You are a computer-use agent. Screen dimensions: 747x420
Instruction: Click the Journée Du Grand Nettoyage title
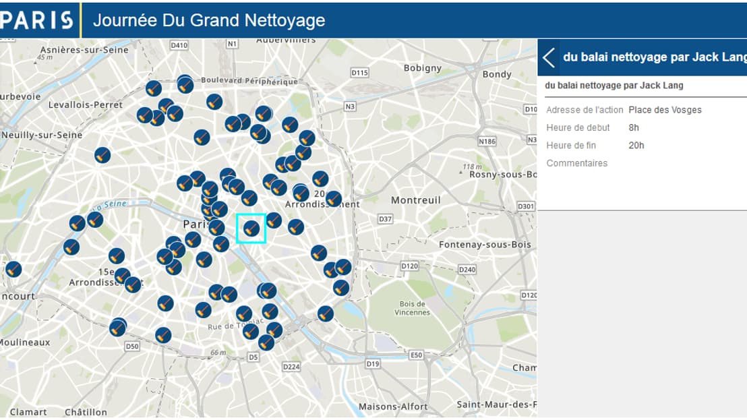point(209,20)
